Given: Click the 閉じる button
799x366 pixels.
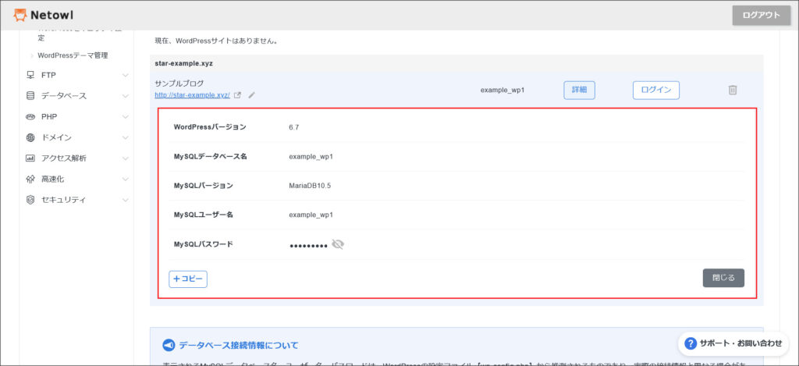Looking at the screenshot, I should (723, 278).
